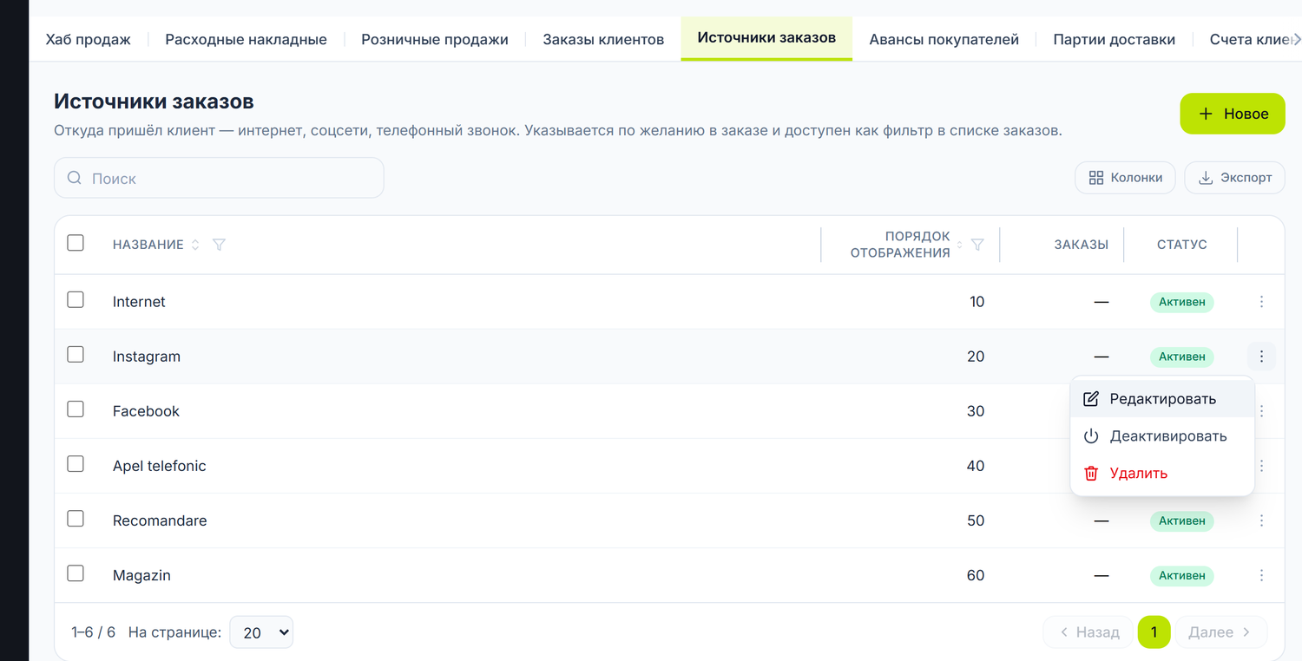Open the filter for Название column
The image size is (1302, 661).
pos(219,245)
